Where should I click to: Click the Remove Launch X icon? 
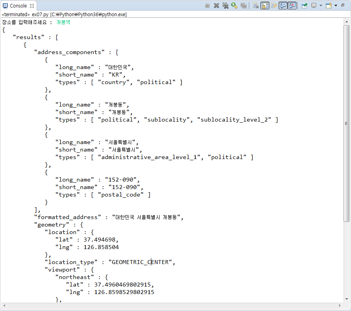click(x=216, y=6)
